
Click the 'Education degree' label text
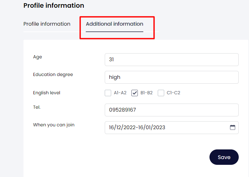pos(53,75)
